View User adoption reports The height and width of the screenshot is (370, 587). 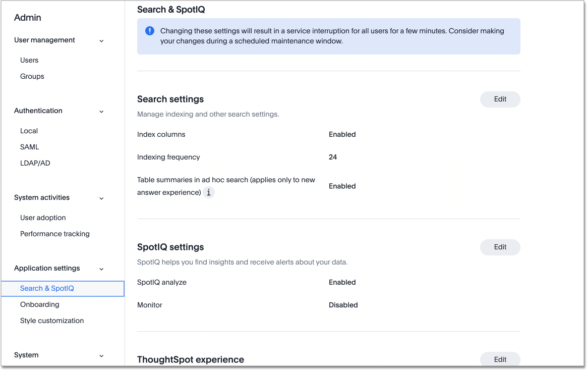click(43, 218)
